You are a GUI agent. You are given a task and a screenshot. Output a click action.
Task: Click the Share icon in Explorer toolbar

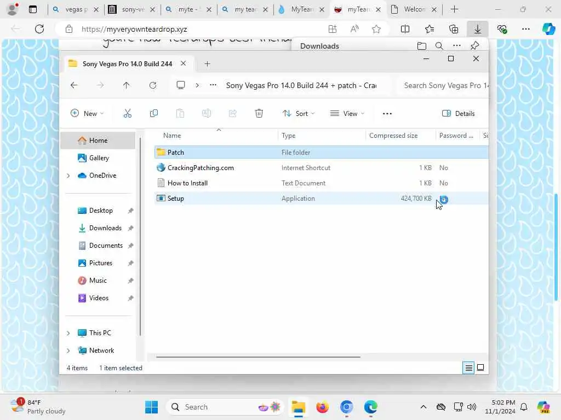tap(232, 114)
